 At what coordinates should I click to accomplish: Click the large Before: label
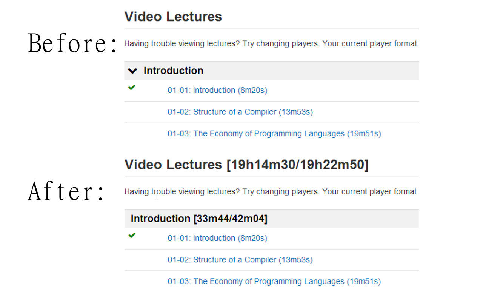[72, 43]
